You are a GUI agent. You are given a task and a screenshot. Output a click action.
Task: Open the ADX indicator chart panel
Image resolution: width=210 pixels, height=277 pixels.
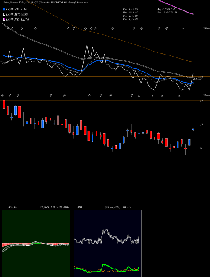[108, 243]
